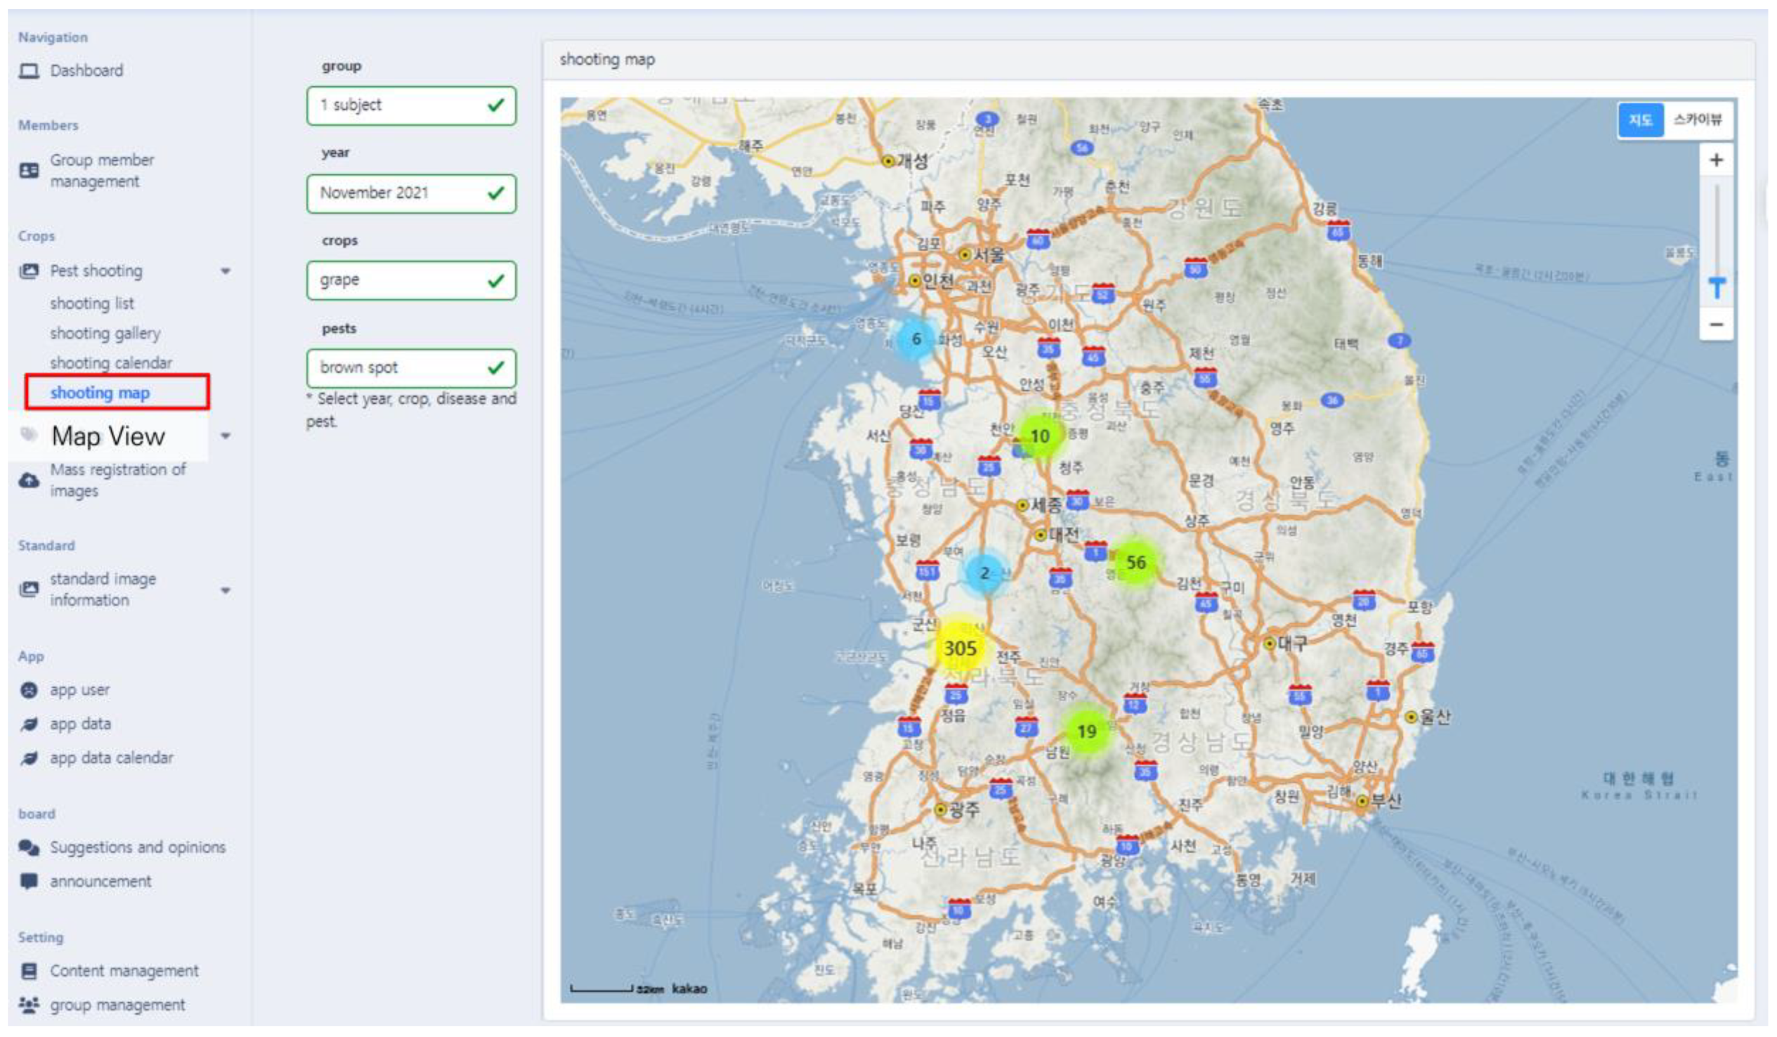This screenshot has width=1777, height=1037.
Task: Click the group management people icon
Action: pos(29,1004)
